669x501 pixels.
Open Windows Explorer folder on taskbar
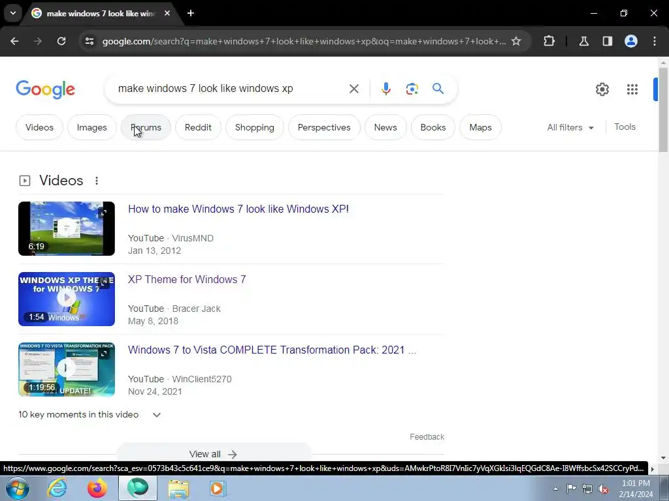pos(178,489)
